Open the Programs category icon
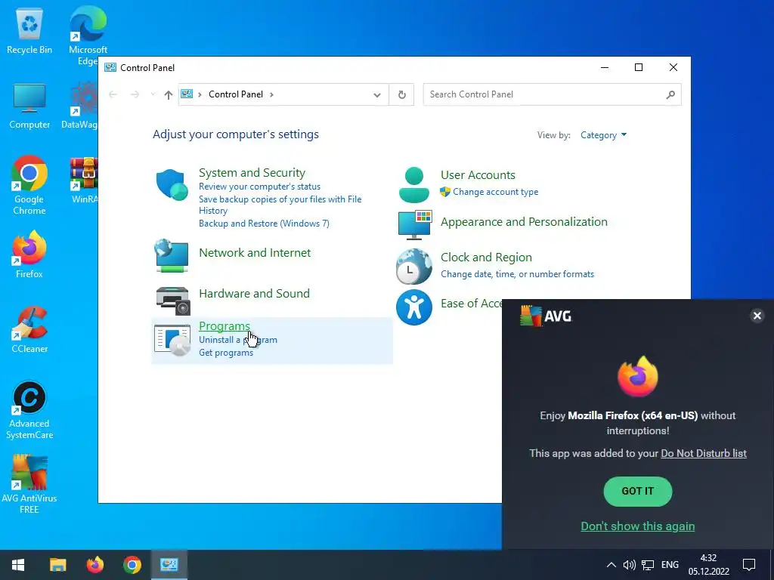This screenshot has height=580, width=774. click(172, 340)
